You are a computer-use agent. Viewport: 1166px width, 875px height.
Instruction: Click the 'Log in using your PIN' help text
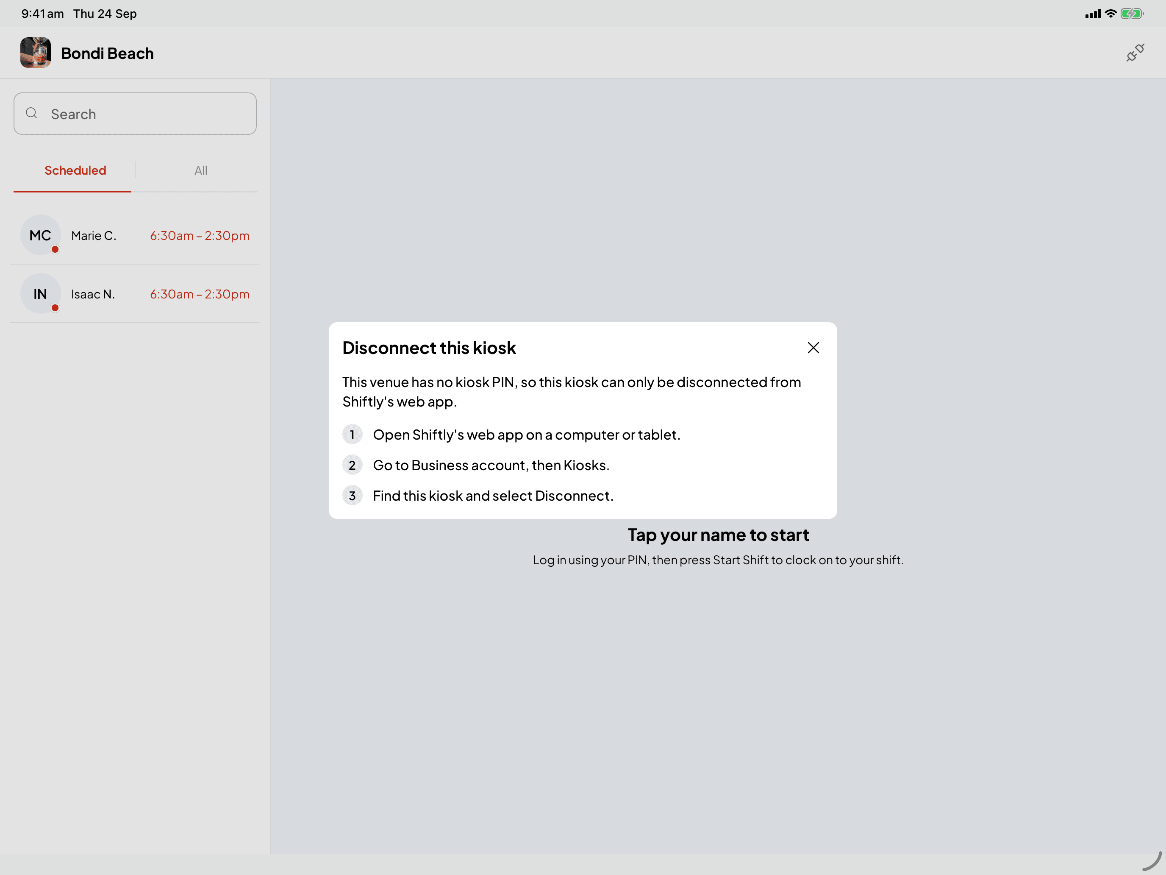[x=718, y=560]
